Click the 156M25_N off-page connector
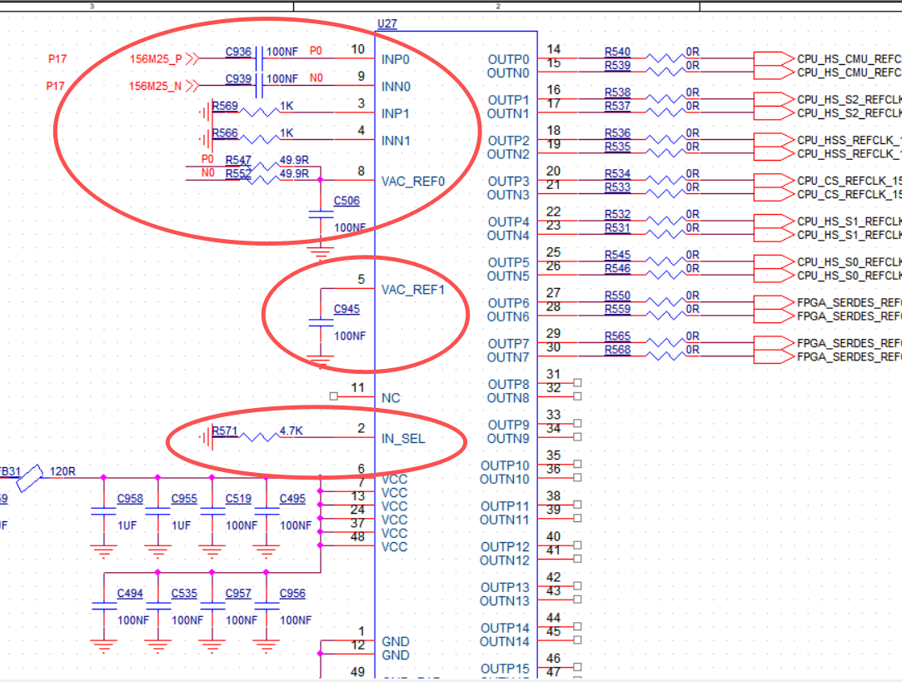 [192, 86]
